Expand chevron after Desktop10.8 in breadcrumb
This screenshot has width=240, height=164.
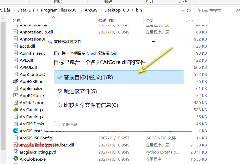(132, 10)
